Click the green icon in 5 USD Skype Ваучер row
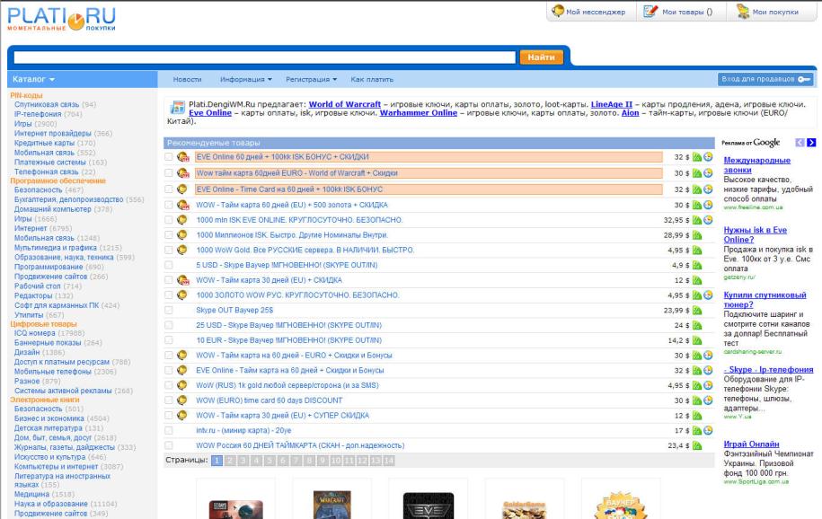The image size is (822, 519). (697, 265)
